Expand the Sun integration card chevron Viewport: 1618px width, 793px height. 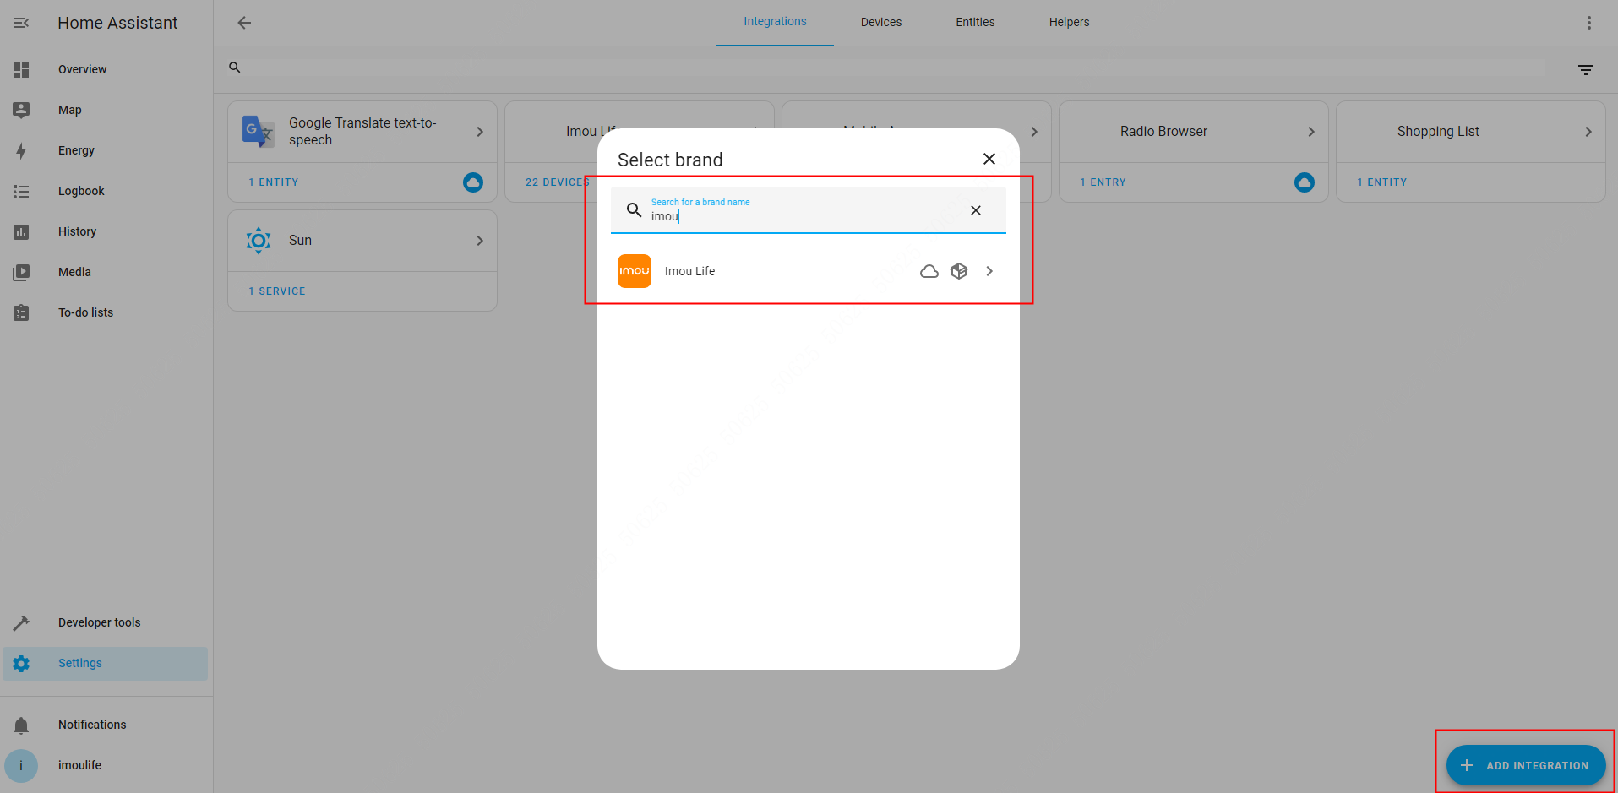click(479, 241)
